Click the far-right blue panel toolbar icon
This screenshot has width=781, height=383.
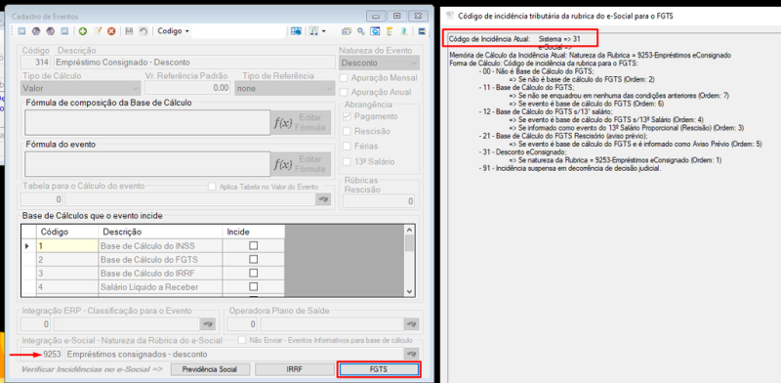422,31
